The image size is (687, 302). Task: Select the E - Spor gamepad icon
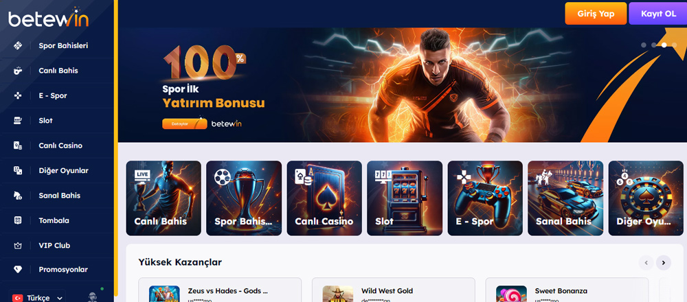(x=18, y=95)
